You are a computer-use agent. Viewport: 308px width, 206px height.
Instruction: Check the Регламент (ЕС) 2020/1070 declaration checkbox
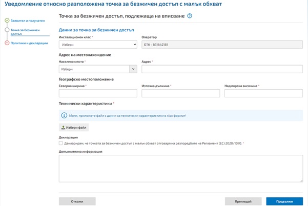[60, 143]
